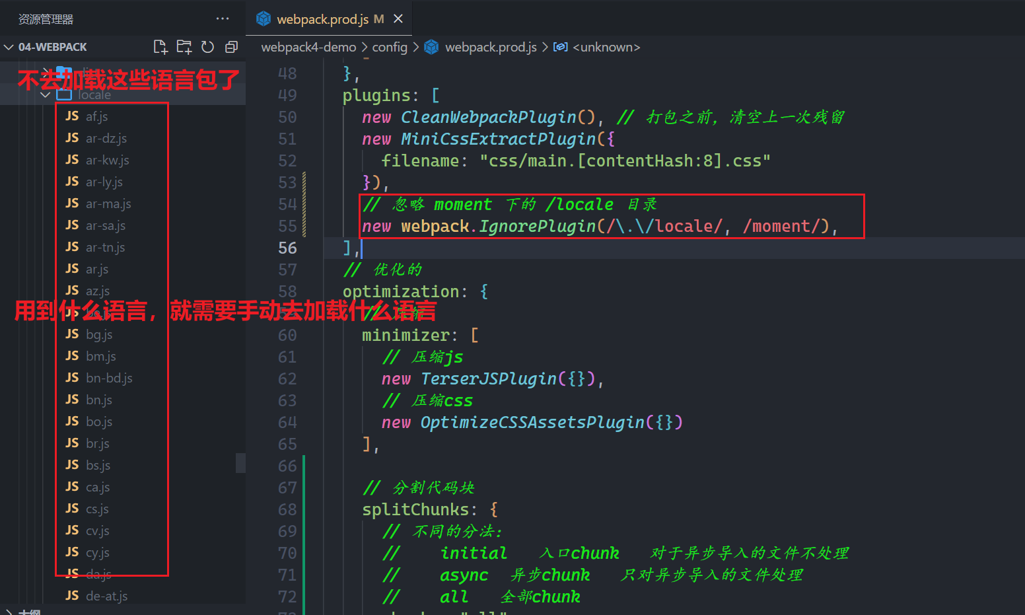1025x615 pixels.
Task: Click on splitChunks key in line 68
Action: 415,509
